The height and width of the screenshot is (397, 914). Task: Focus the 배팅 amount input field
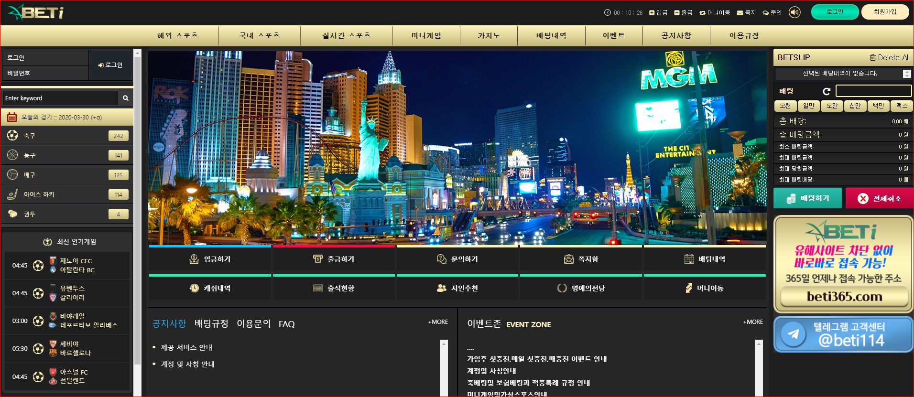(x=873, y=91)
